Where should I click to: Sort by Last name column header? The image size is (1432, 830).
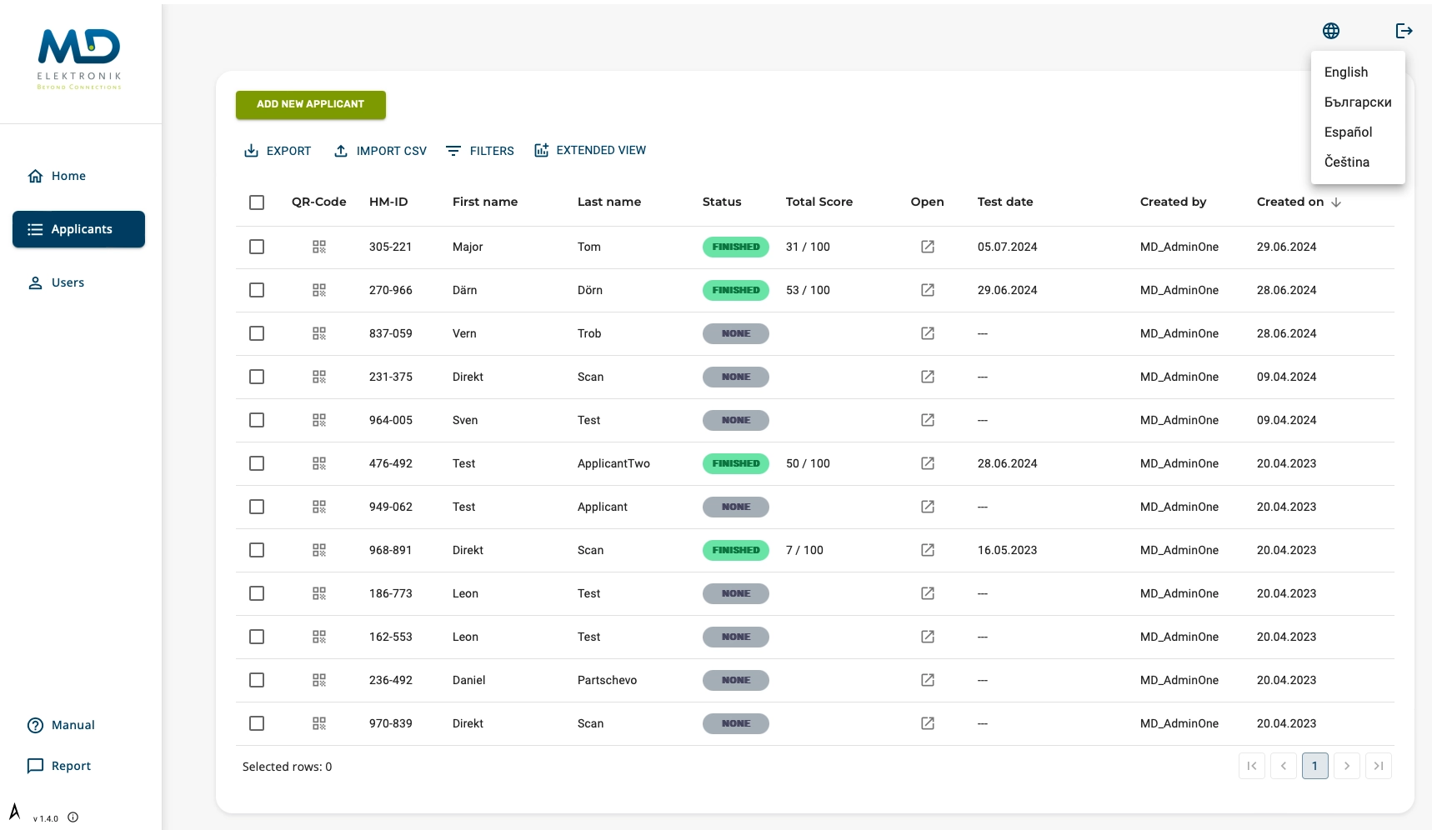[x=609, y=202]
